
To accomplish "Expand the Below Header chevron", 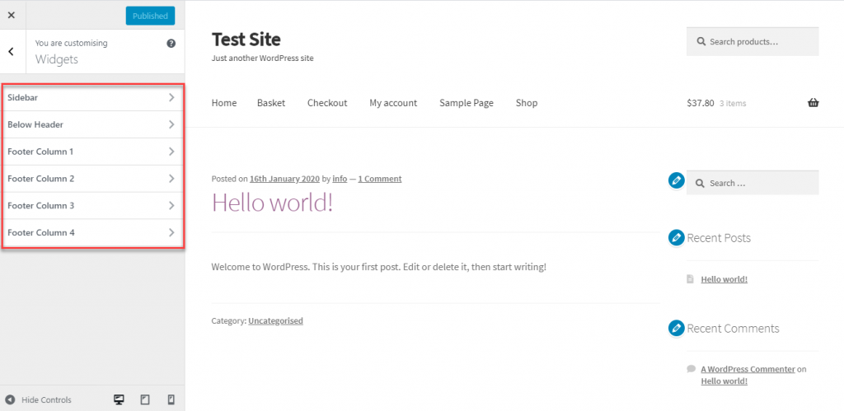I will pyautogui.click(x=171, y=124).
